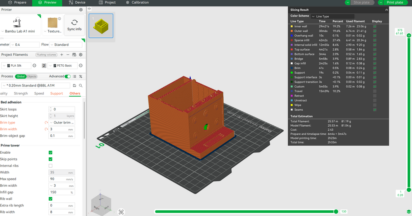The width and height of the screenshot is (412, 216).
Task: Click the add filament plus icon
Action: 62,55
